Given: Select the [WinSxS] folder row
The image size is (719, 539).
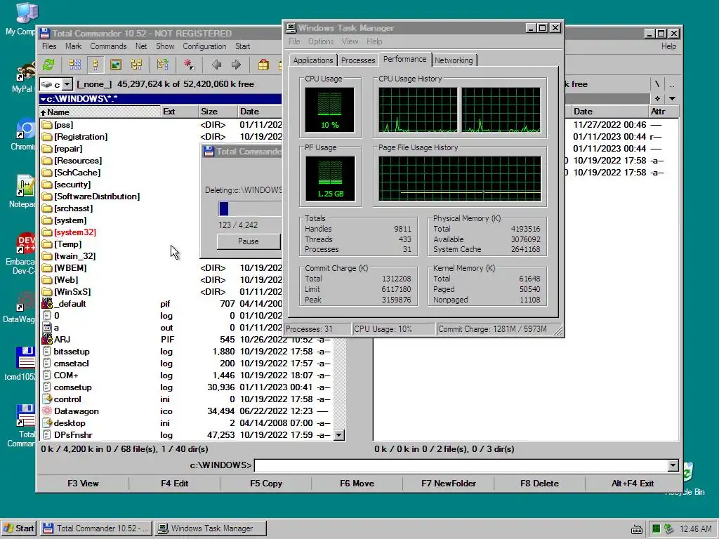Looking at the screenshot, I should pyautogui.click(x=161, y=292).
